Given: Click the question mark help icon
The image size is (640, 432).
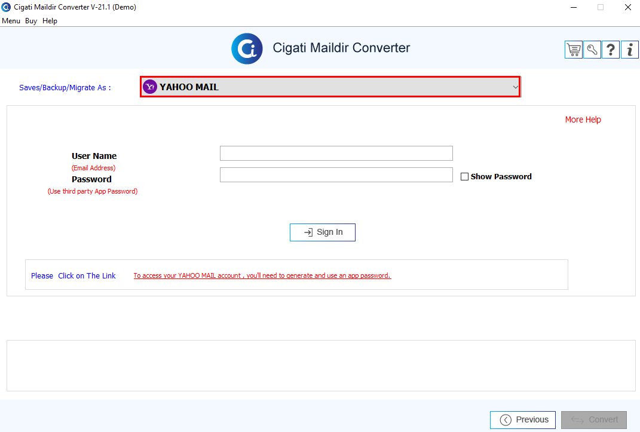Looking at the screenshot, I should pos(611,50).
